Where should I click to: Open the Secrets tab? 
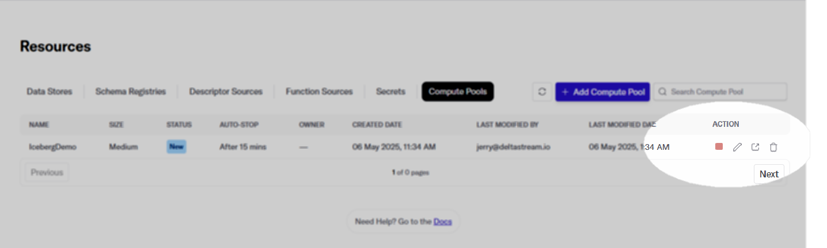[x=390, y=92]
